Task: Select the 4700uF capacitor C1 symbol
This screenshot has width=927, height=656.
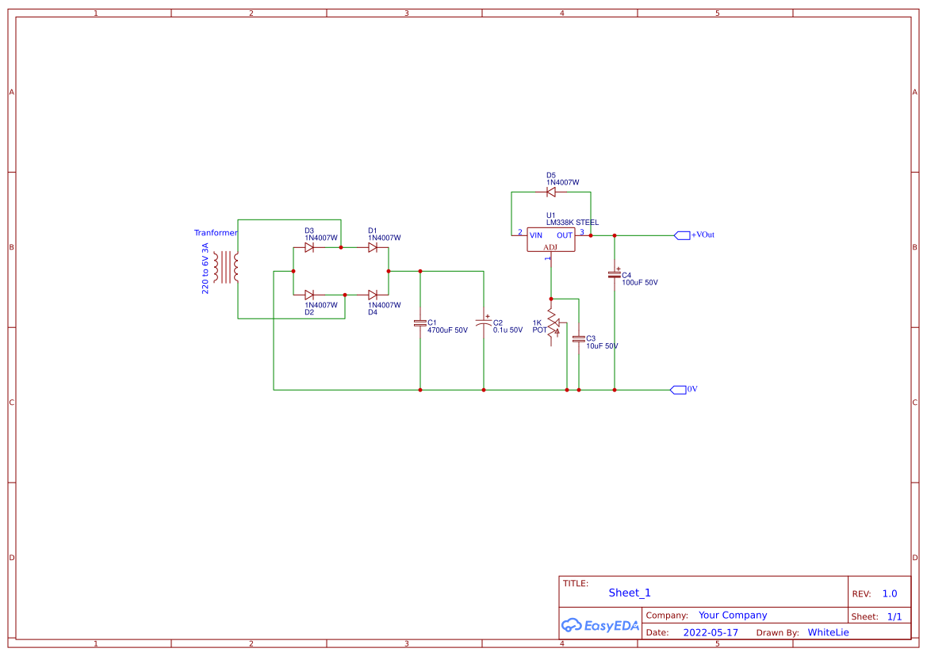Action: tap(419, 323)
